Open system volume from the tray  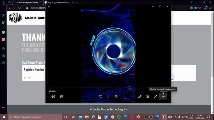coord(187,117)
